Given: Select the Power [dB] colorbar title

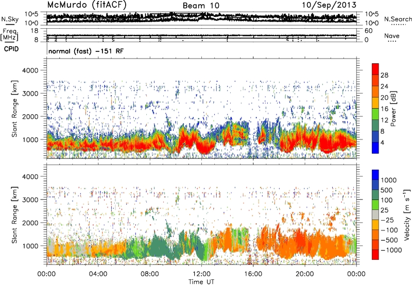Looking at the screenshot, I should 393,109.
